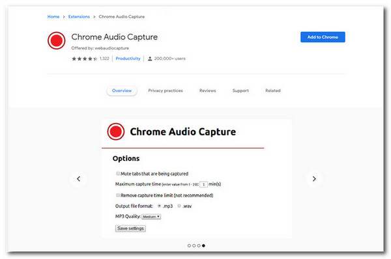Screen dimensions: 391x259
Task: Switch to the Privacy practices tab
Action: coord(166,90)
